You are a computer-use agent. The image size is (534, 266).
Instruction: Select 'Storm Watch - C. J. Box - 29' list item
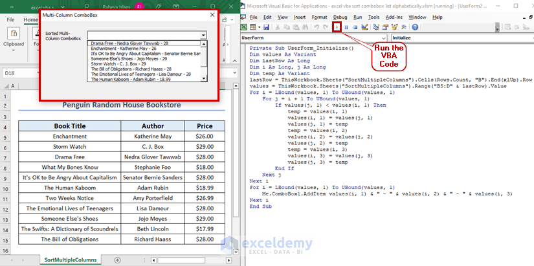(x=144, y=63)
